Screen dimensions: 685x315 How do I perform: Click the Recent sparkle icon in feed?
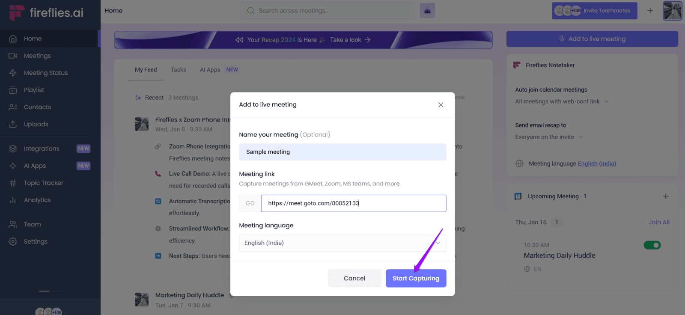[x=138, y=98]
